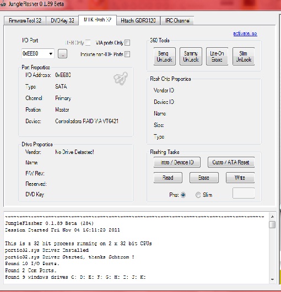The height and width of the screenshot is (292, 281).
Task: Select the Phat radio button
Action: click(x=183, y=195)
